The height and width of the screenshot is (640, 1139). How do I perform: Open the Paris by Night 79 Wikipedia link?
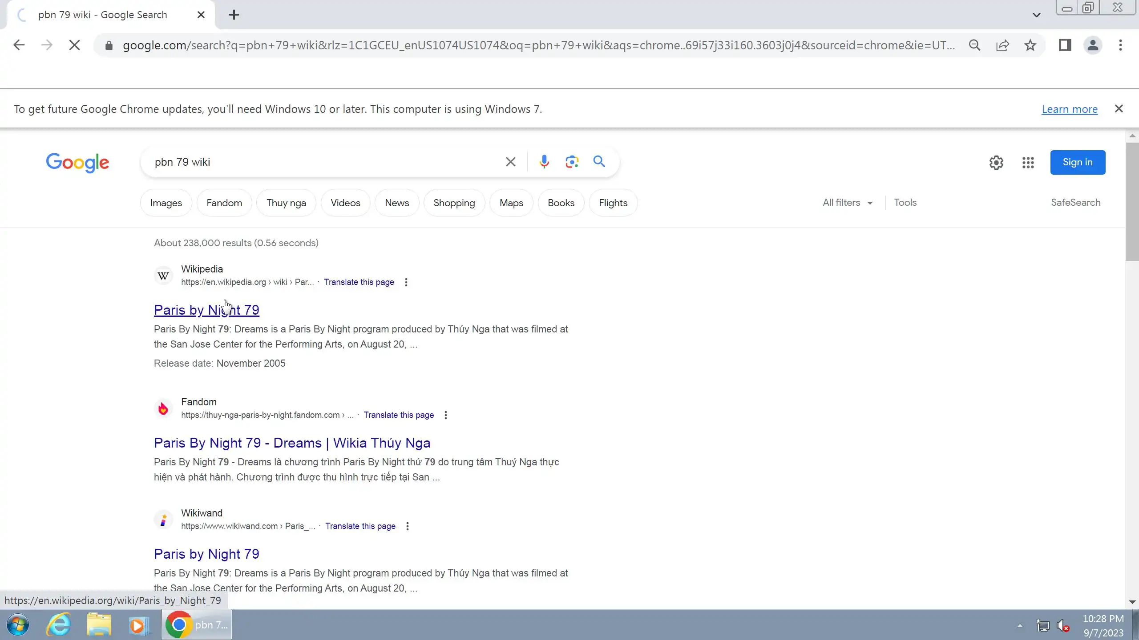coord(206,310)
